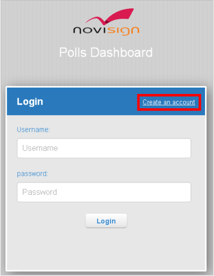
Task: Click the Login heading in blue bar
Action: pos(30,102)
